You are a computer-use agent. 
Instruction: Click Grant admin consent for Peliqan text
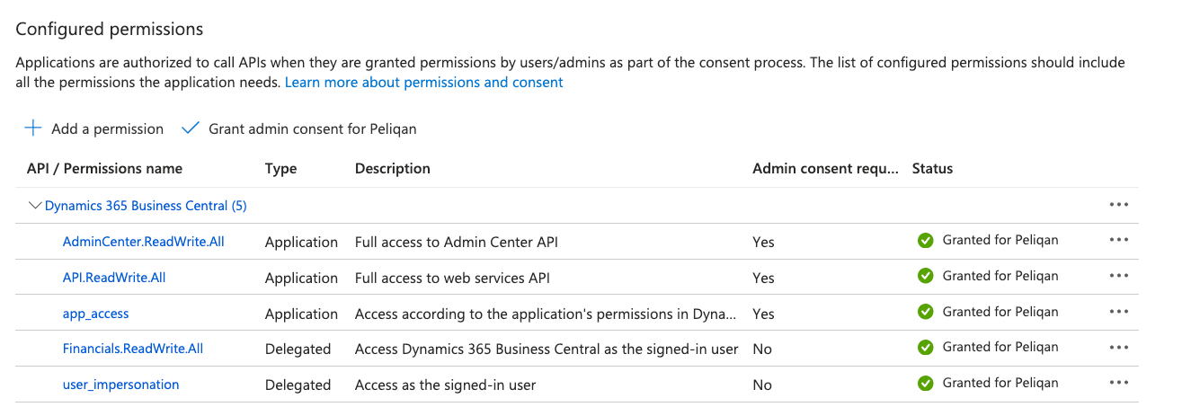click(313, 128)
